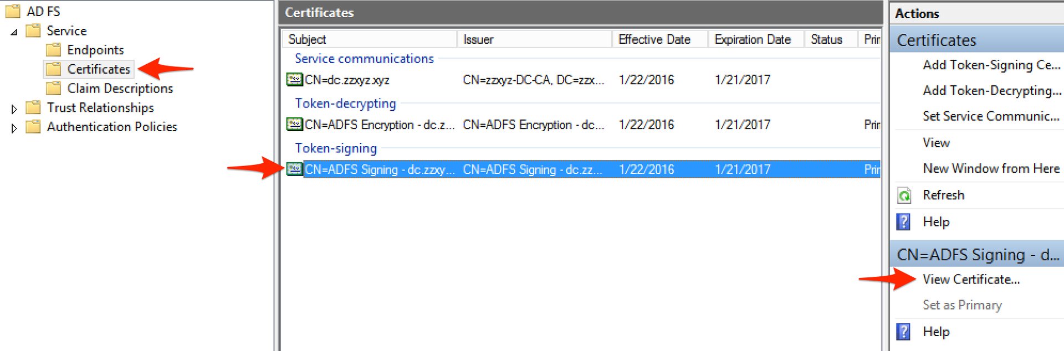Viewport: 1064px width, 351px height.
Task: Click the AD FS root folder icon
Action: click(x=13, y=11)
